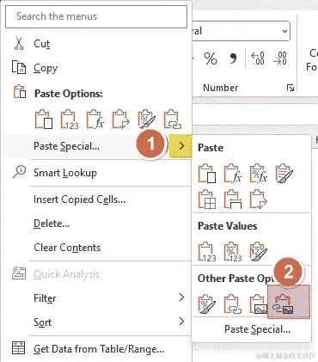Screen dimensions: 318x362
Task: Click Paste Special... at submenu bottom
Action: 257,329
